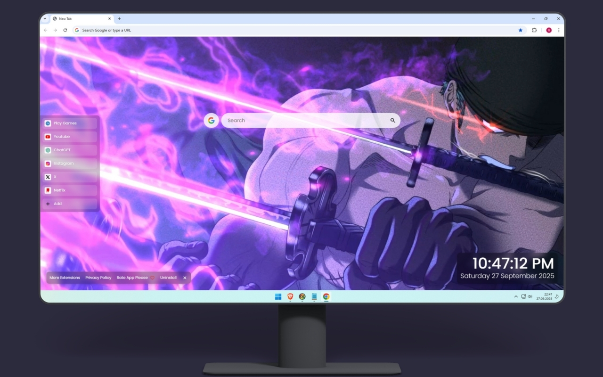Open the Netflix shortcut
The width and height of the screenshot is (603, 377).
[x=70, y=190]
